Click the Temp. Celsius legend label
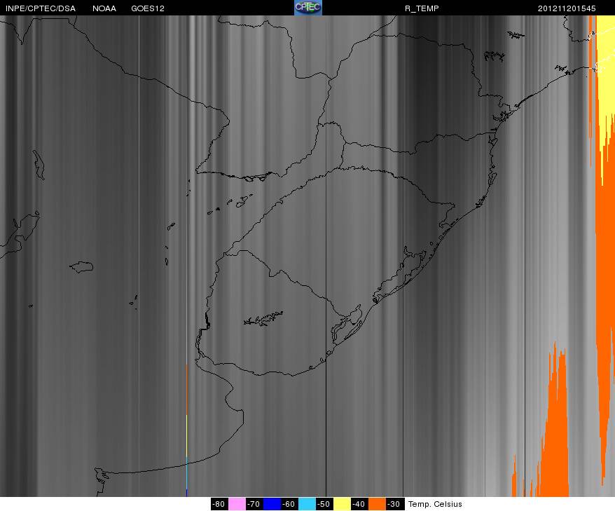615x511 pixels. (435, 504)
